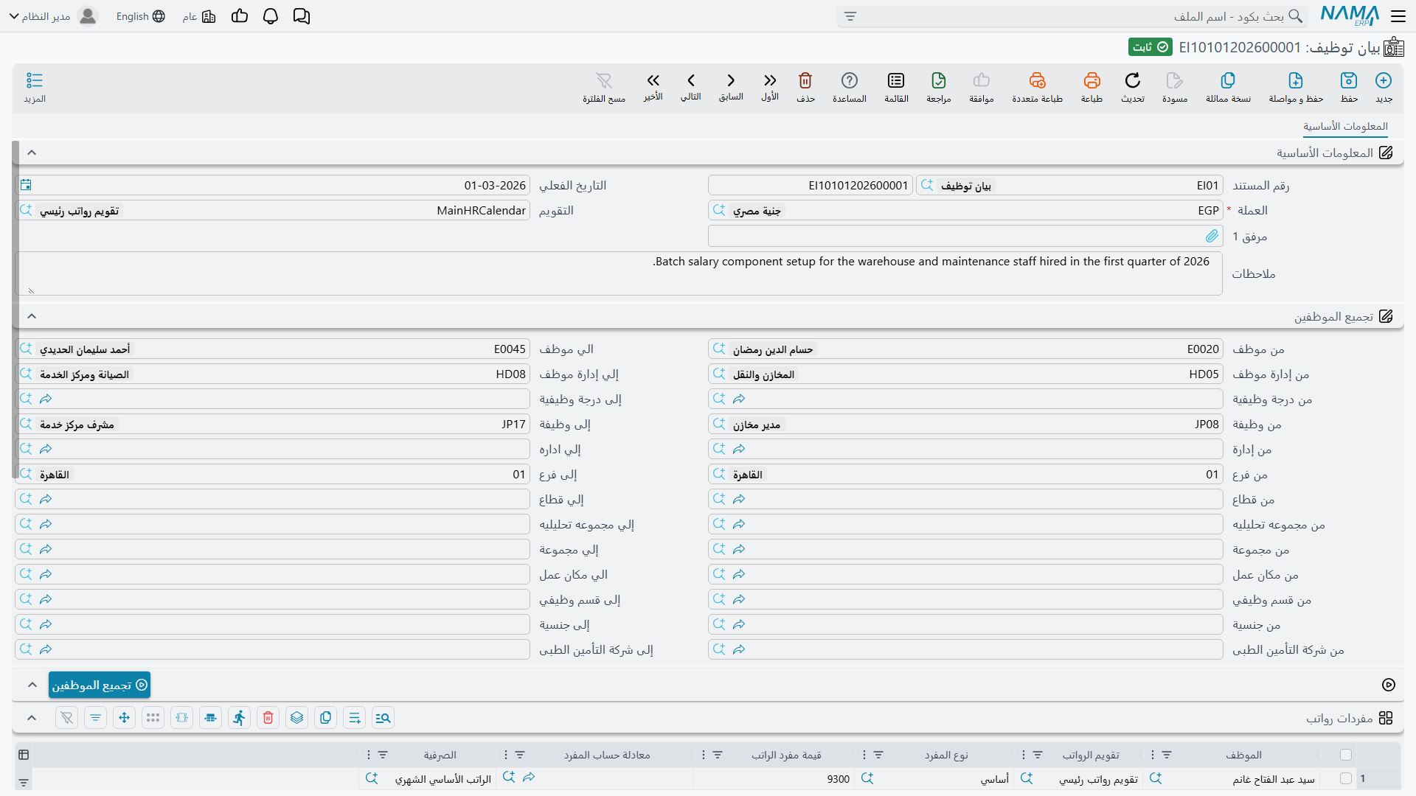
Task: Click the ملاحظات notes text area
Action: pyautogui.click(x=619, y=273)
